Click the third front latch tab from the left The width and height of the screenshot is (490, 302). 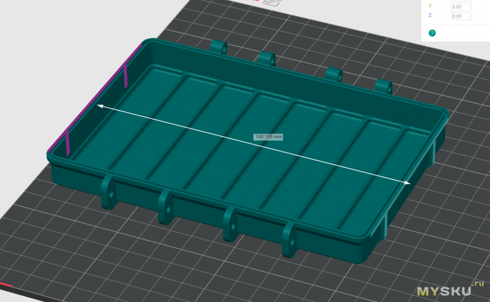click(230, 223)
